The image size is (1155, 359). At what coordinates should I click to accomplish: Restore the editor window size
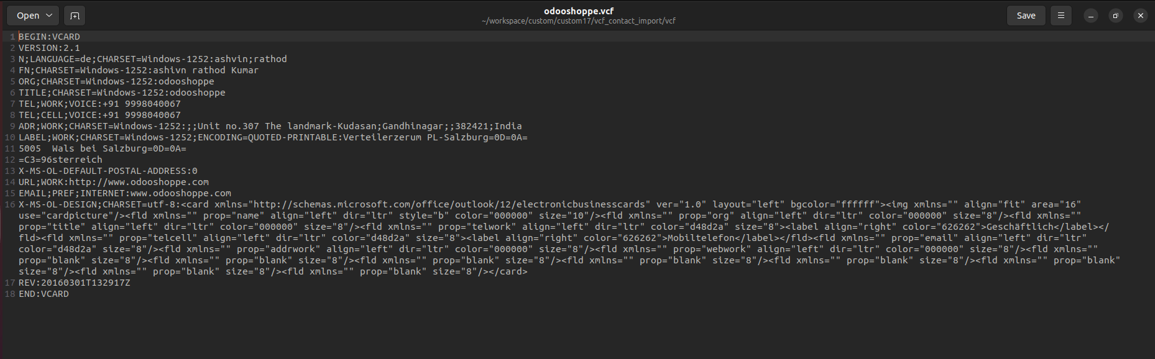coord(1116,16)
